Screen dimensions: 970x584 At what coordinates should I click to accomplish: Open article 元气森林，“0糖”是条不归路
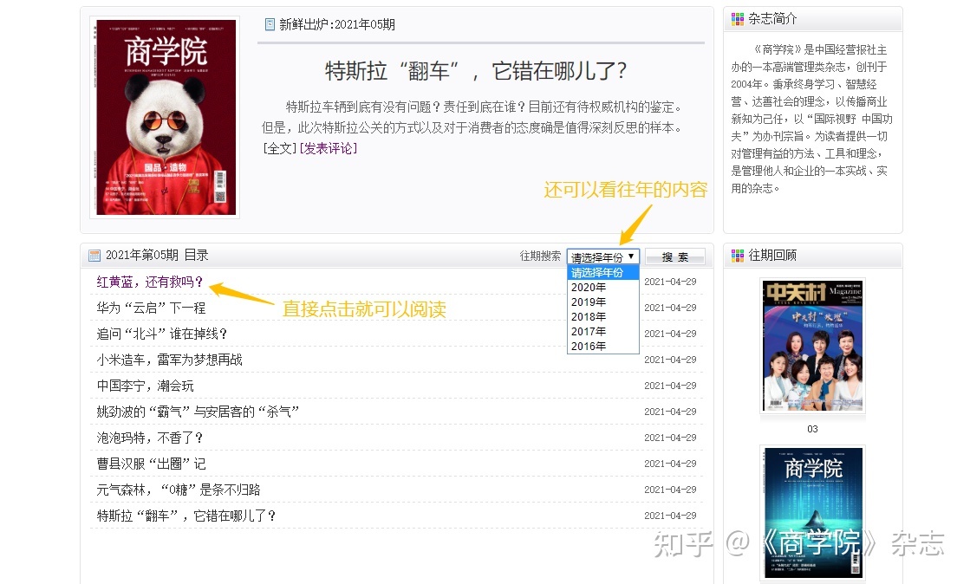[179, 490]
